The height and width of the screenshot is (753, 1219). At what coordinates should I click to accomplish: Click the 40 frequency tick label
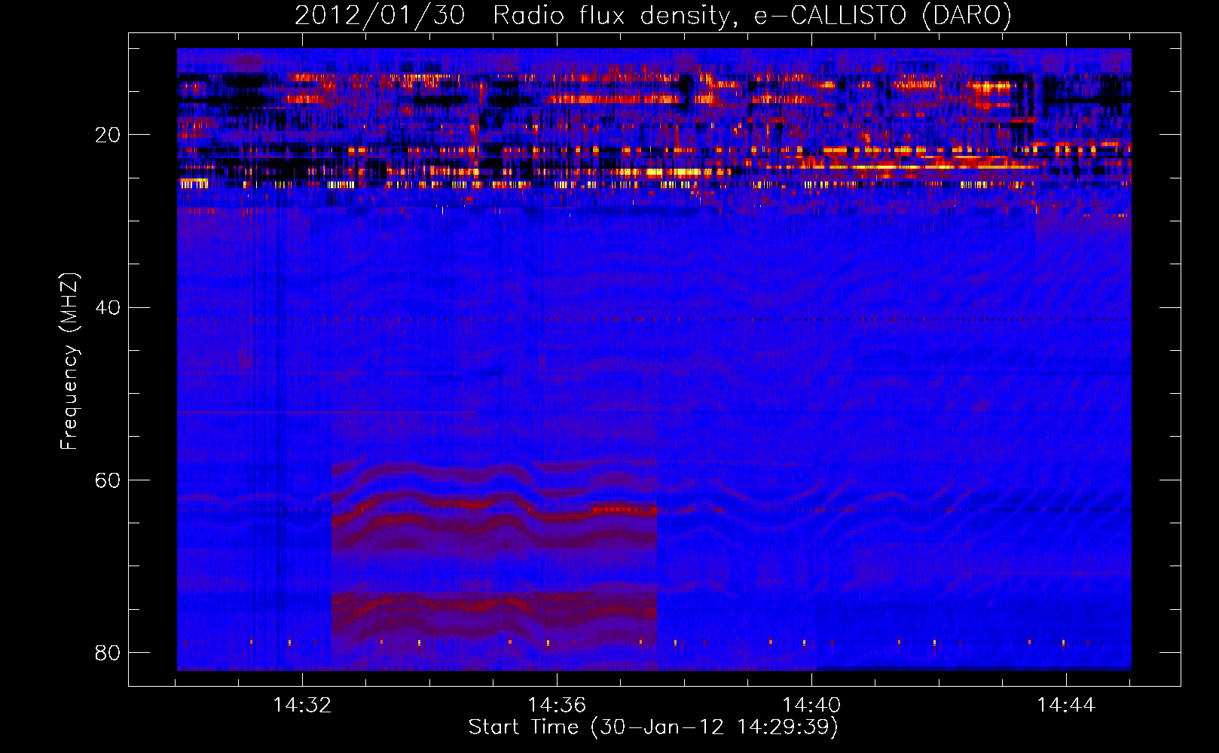point(107,307)
